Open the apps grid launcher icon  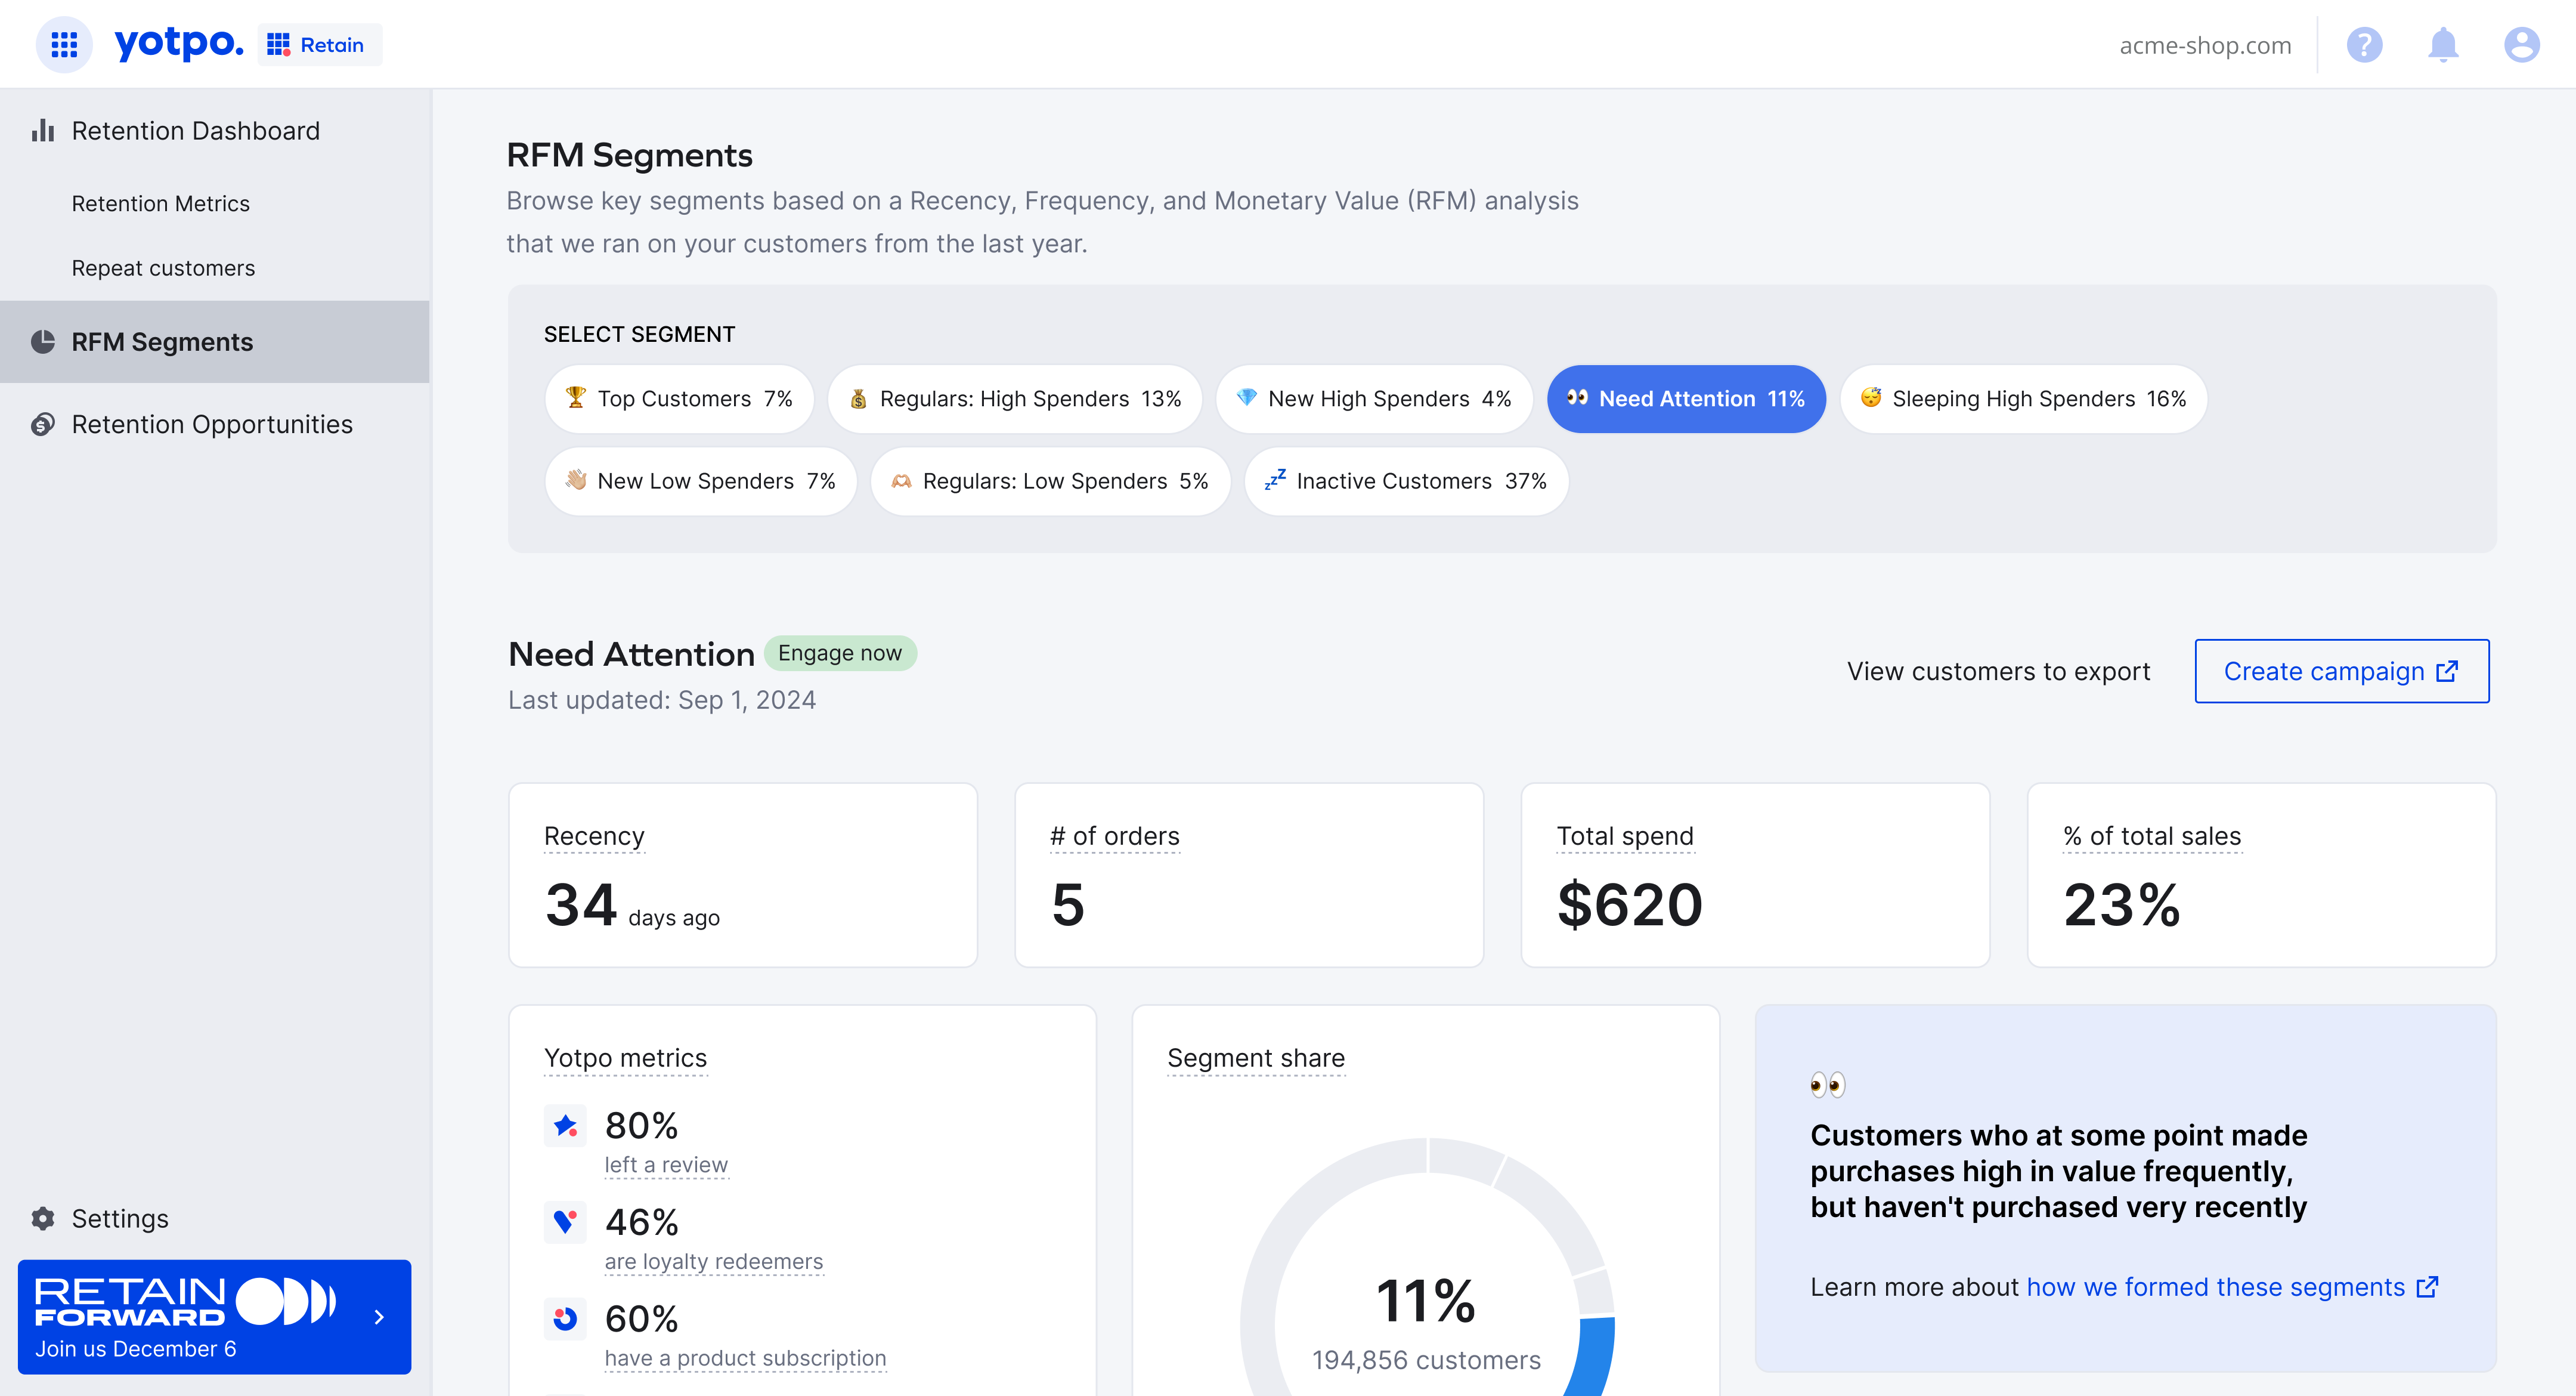click(64, 45)
